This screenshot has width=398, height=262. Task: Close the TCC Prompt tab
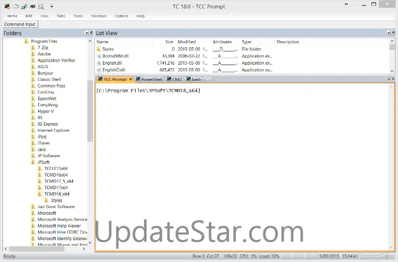131,79
